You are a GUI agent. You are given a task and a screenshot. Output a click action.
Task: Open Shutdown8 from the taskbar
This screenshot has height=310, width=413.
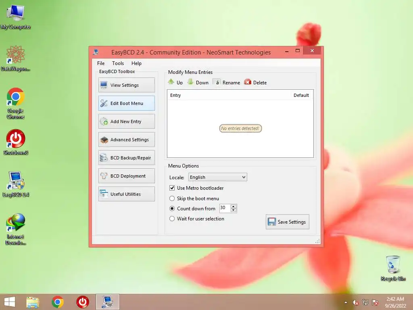[x=83, y=302]
